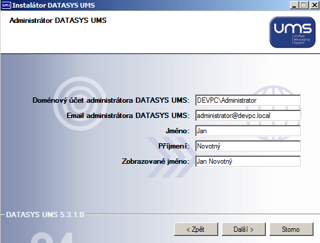
Task: Click into the administrator email field
Action: tap(248, 116)
